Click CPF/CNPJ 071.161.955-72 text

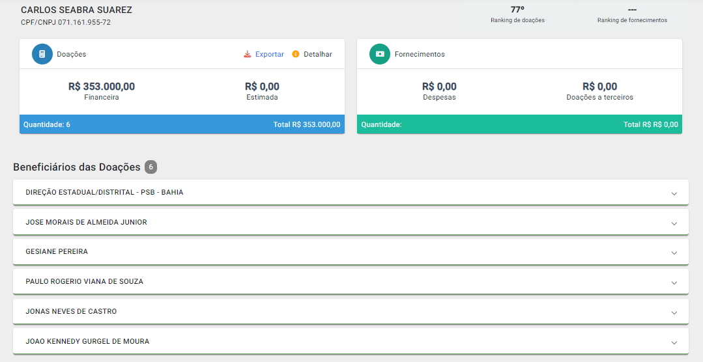(66, 22)
